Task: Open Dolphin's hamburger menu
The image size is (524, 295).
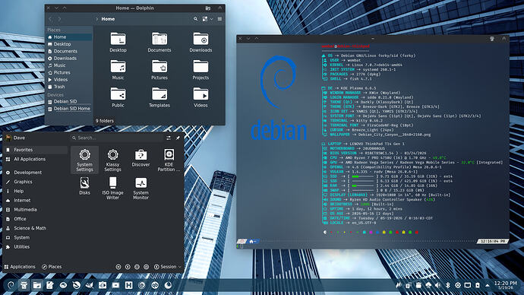Action: [219, 19]
